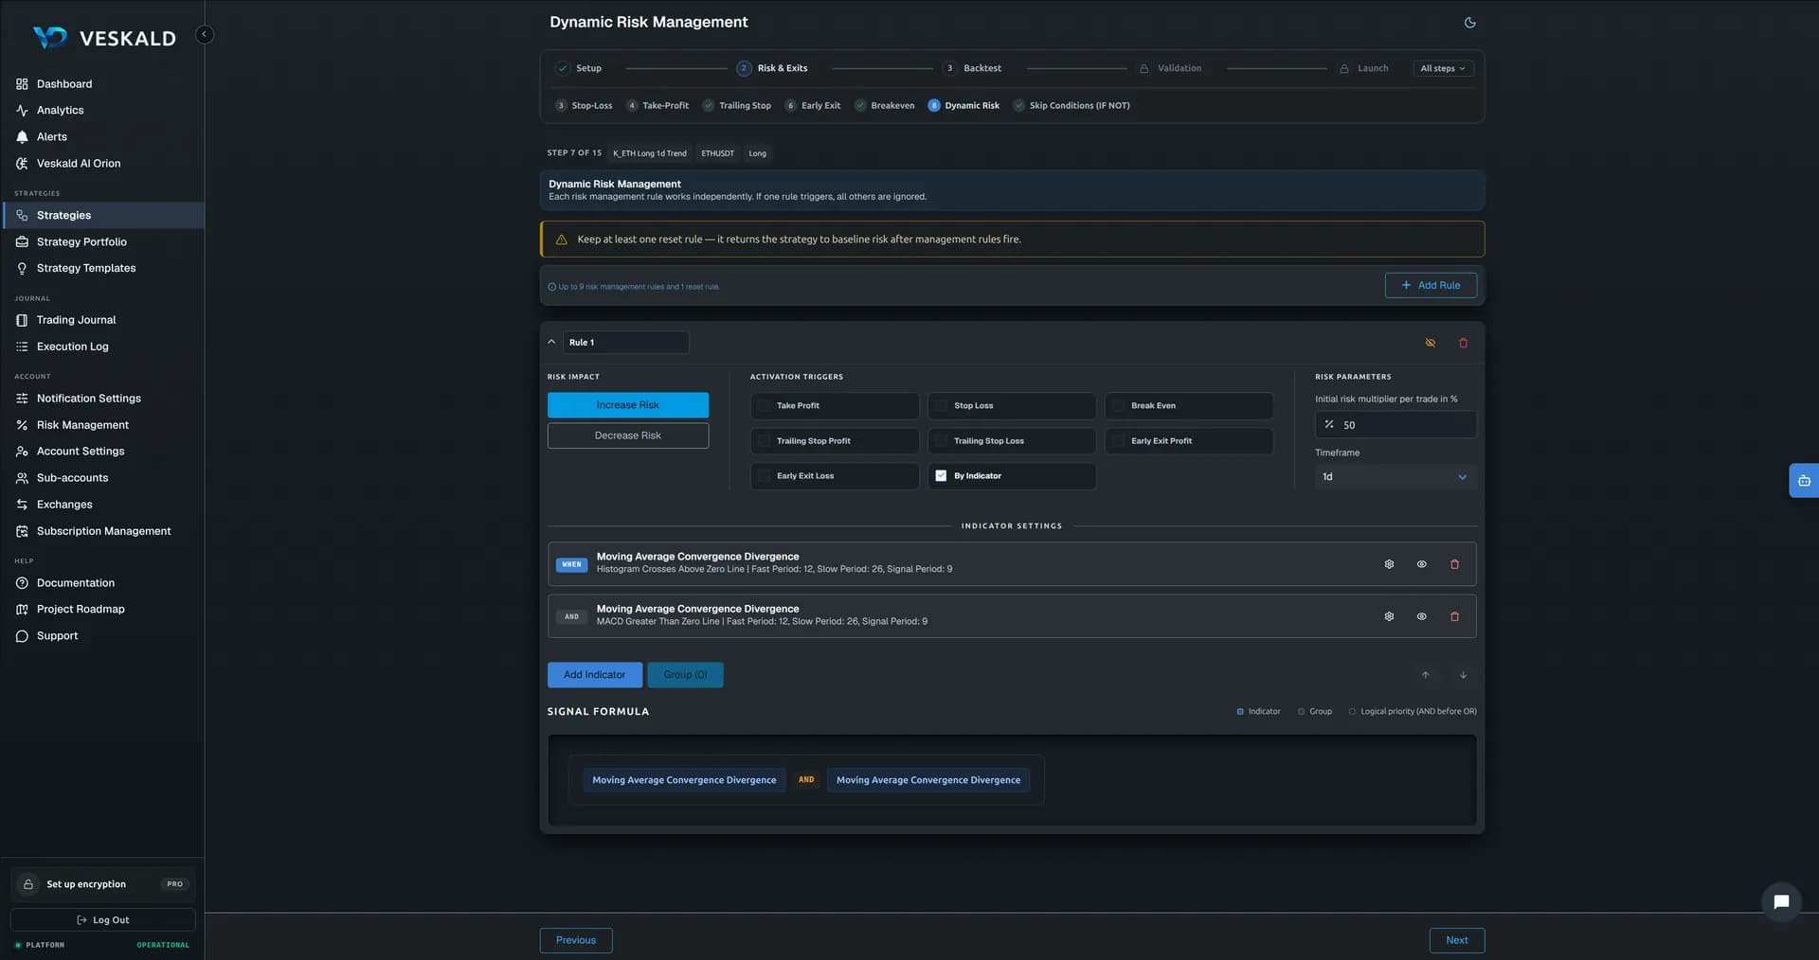Select Increase Risk impact
1819x960 pixels.
tap(628, 405)
